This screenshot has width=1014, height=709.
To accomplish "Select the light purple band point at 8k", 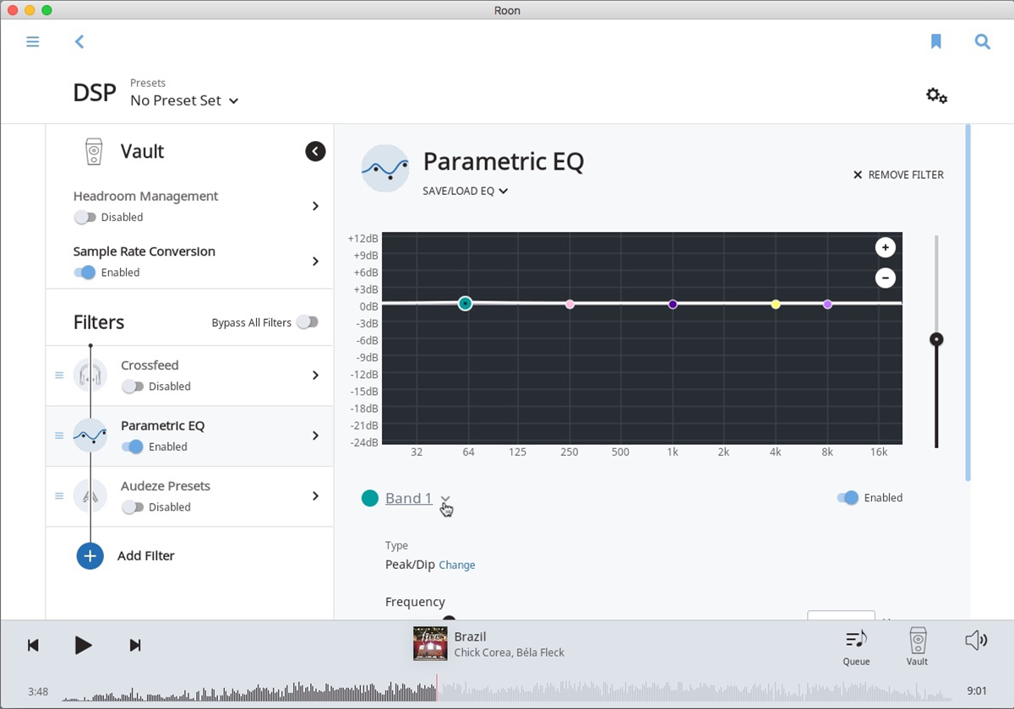I will [827, 304].
